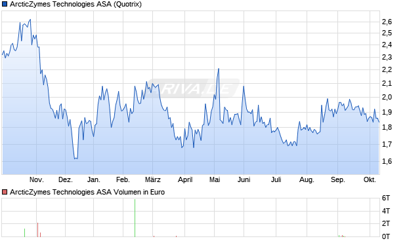Image resolution: width=407 pixels, height=243 pixels.
Task: Click the 0T volume axis label
Action: pos(386,236)
